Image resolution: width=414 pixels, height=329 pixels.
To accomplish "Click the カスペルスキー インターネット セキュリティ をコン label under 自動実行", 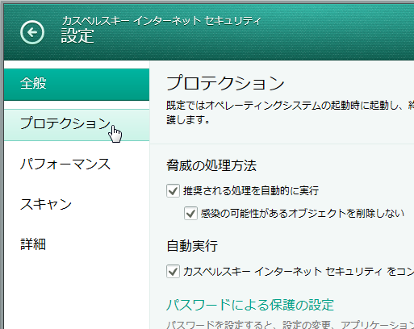I will pos(299,272).
